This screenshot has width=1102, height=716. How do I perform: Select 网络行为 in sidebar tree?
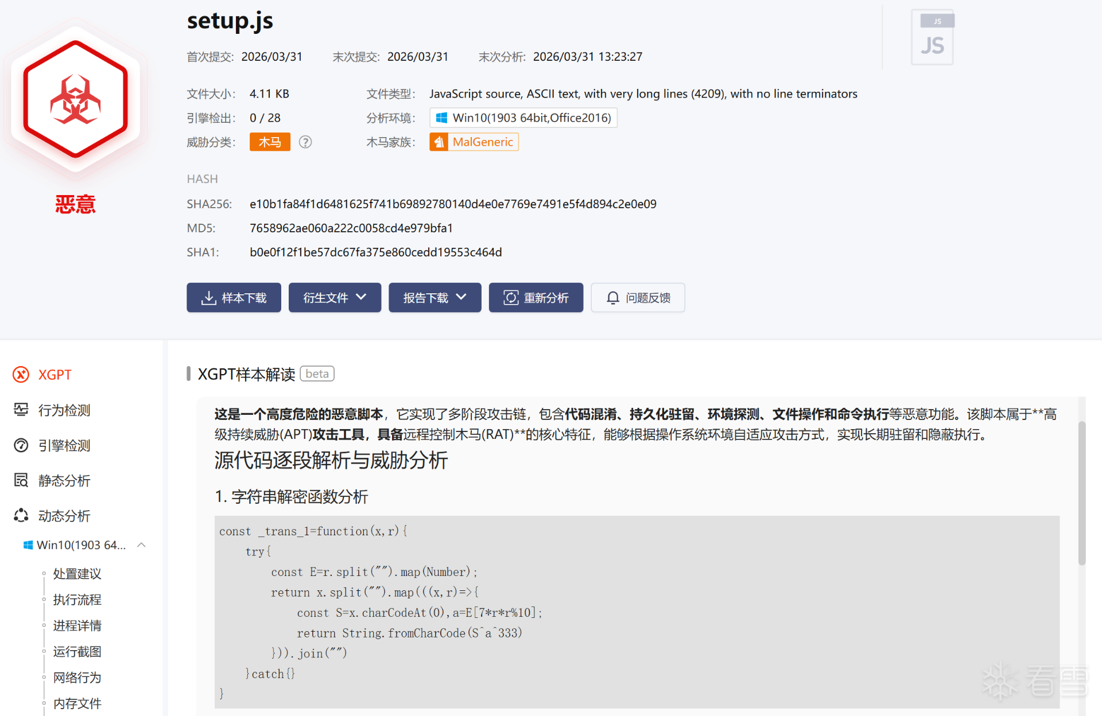point(77,678)
